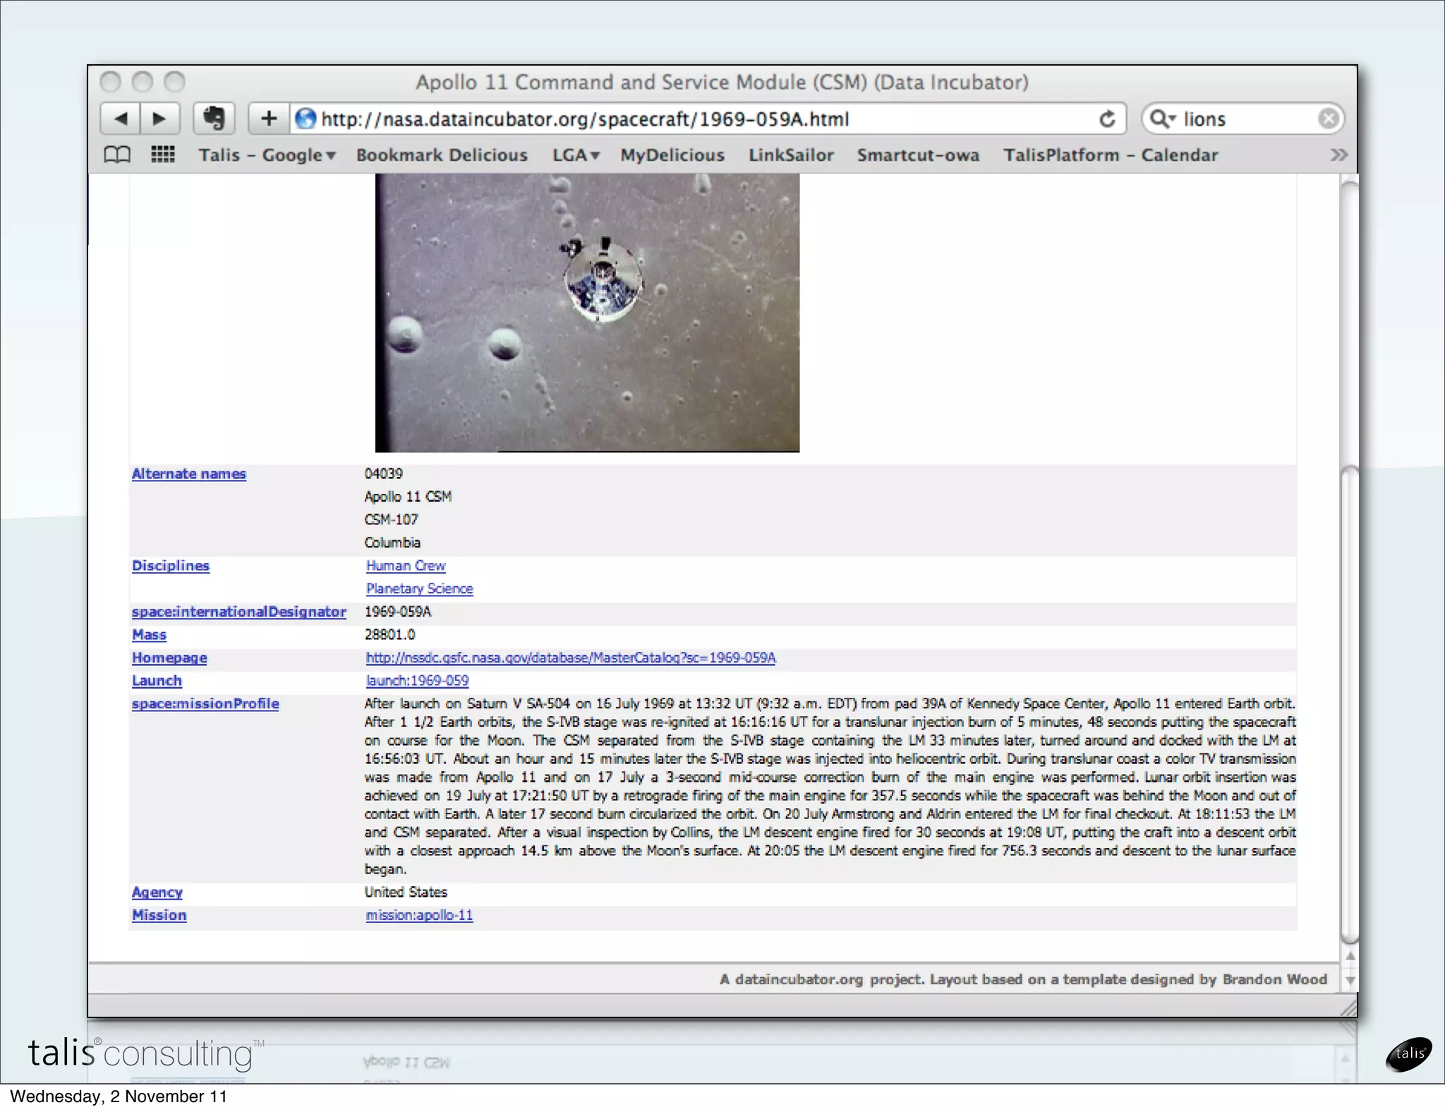
Task: Open the mission:apollo-11 link
Action: (x=419, y=915)
